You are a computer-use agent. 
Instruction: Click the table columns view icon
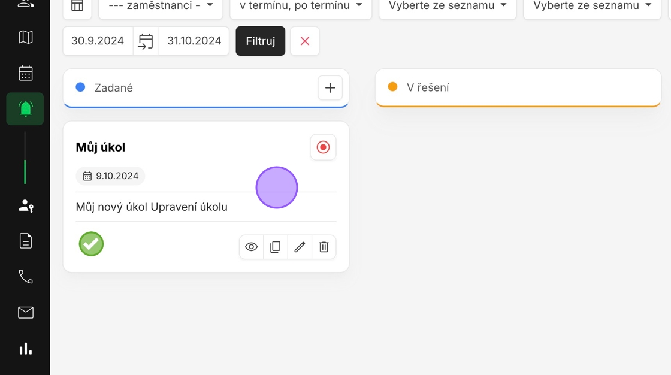[x=77, y=6]
